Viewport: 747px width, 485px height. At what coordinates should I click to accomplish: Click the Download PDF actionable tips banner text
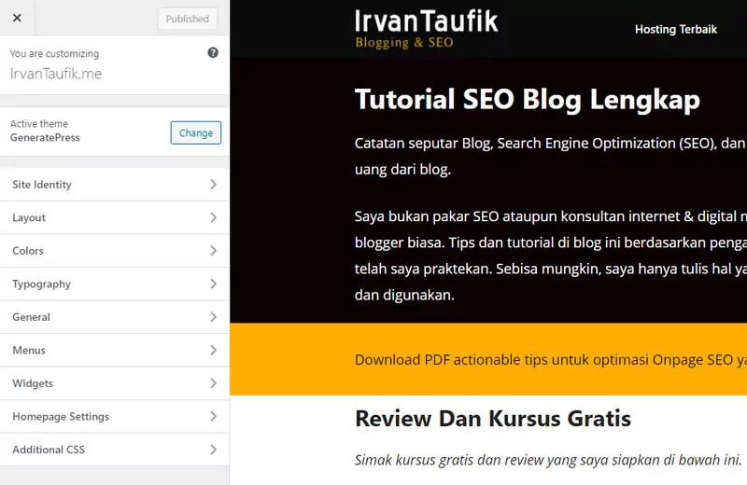(x=551, y=360)
